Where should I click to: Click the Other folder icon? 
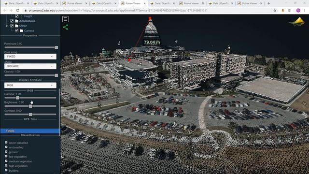(x=17, y=26)
